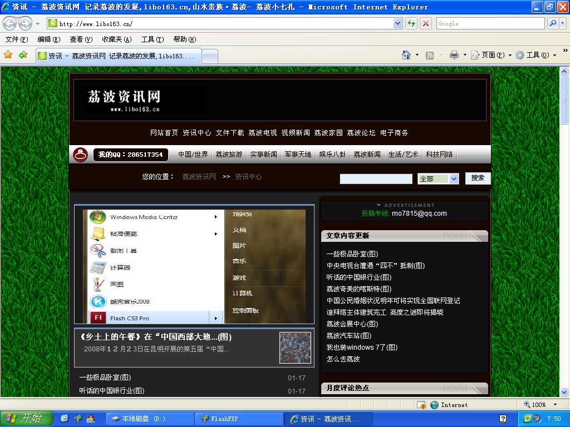Open the 荔波电视 navigation link

tap(263, 132)
